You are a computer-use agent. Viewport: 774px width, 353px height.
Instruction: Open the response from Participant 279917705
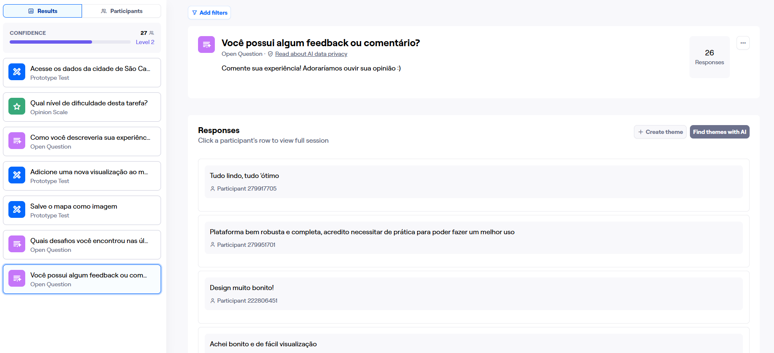473,182
